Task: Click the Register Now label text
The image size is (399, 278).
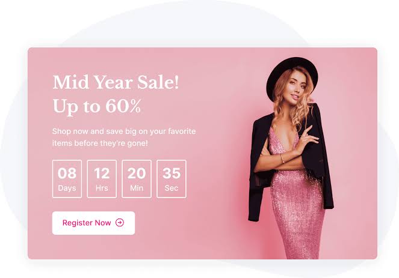Action: pyautogui.click(x=87, y=223)
